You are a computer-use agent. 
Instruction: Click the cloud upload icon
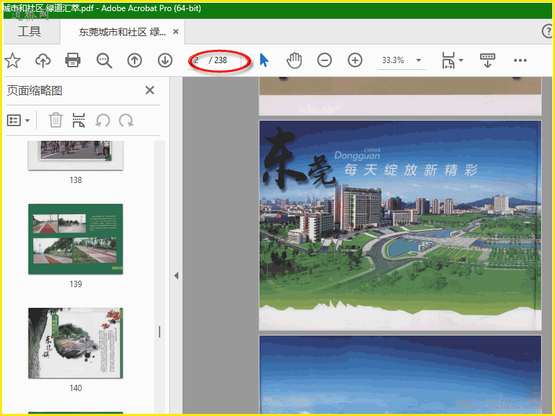point(43,60)
